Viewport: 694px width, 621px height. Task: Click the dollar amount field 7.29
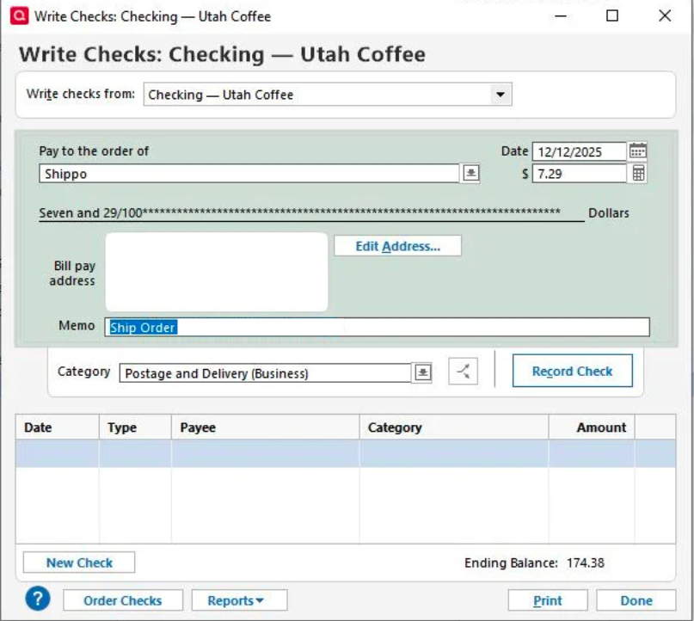tap(580, 174)
